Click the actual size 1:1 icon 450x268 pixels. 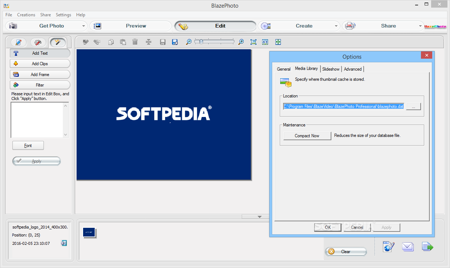pos(265,42)
